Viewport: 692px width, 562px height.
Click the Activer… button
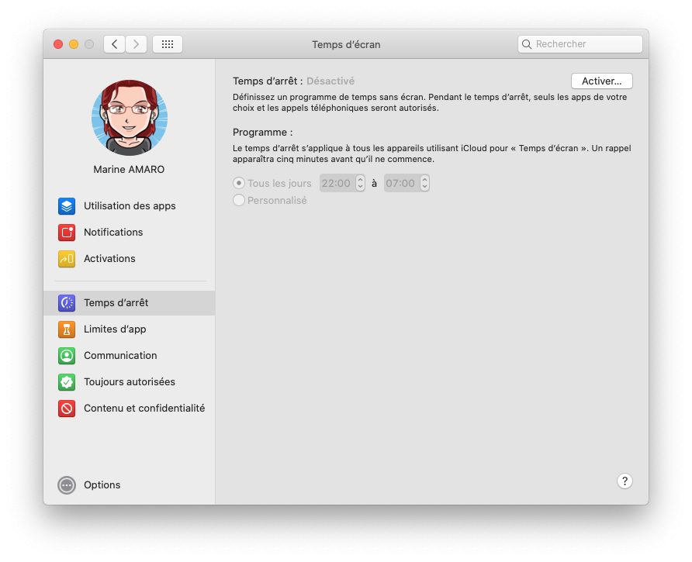pos(601,81)
